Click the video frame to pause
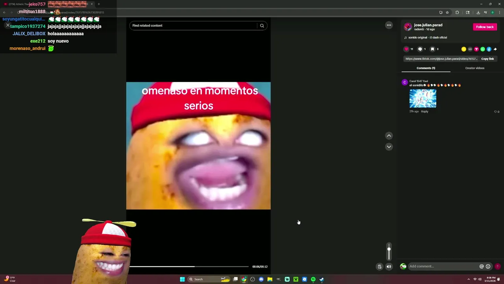The height and width of the screenshot is (284, 504). click(x=198, y=146)
